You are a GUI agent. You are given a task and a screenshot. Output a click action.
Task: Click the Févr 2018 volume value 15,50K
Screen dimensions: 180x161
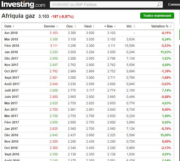[x=130, y=46]
